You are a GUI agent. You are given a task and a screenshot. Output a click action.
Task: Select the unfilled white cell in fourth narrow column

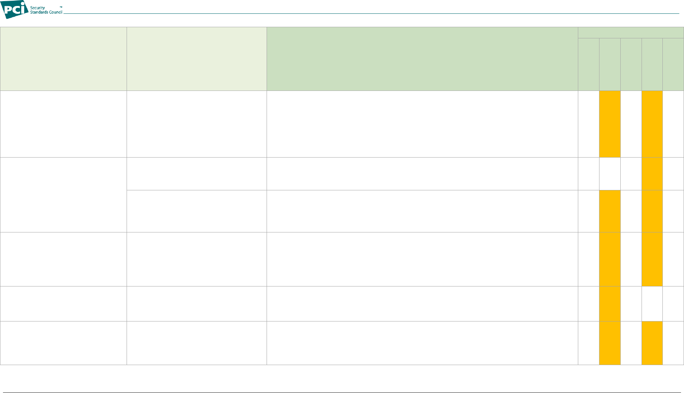[x=652, y=304]
